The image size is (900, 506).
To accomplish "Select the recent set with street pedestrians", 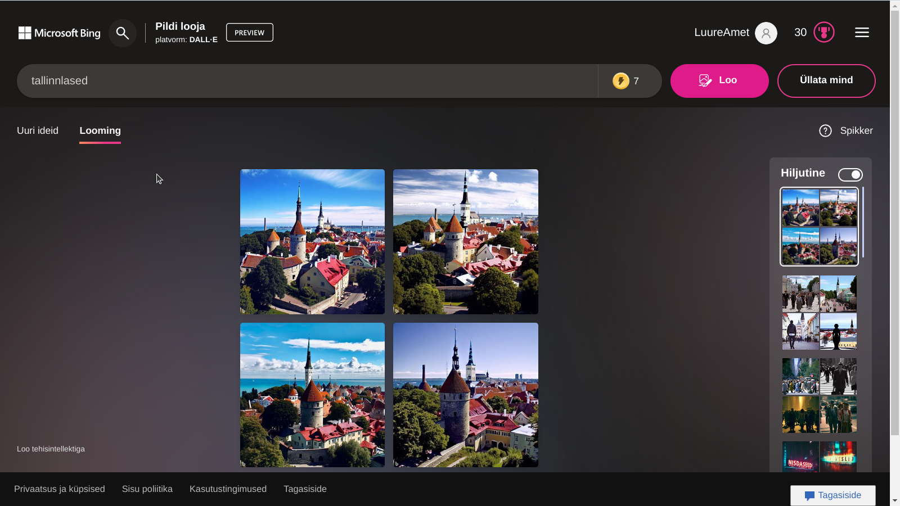I will pos(820,313).
